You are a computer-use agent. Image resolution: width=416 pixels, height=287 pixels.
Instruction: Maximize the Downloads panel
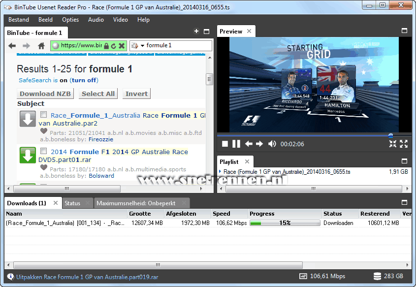[x=404, y=203]
